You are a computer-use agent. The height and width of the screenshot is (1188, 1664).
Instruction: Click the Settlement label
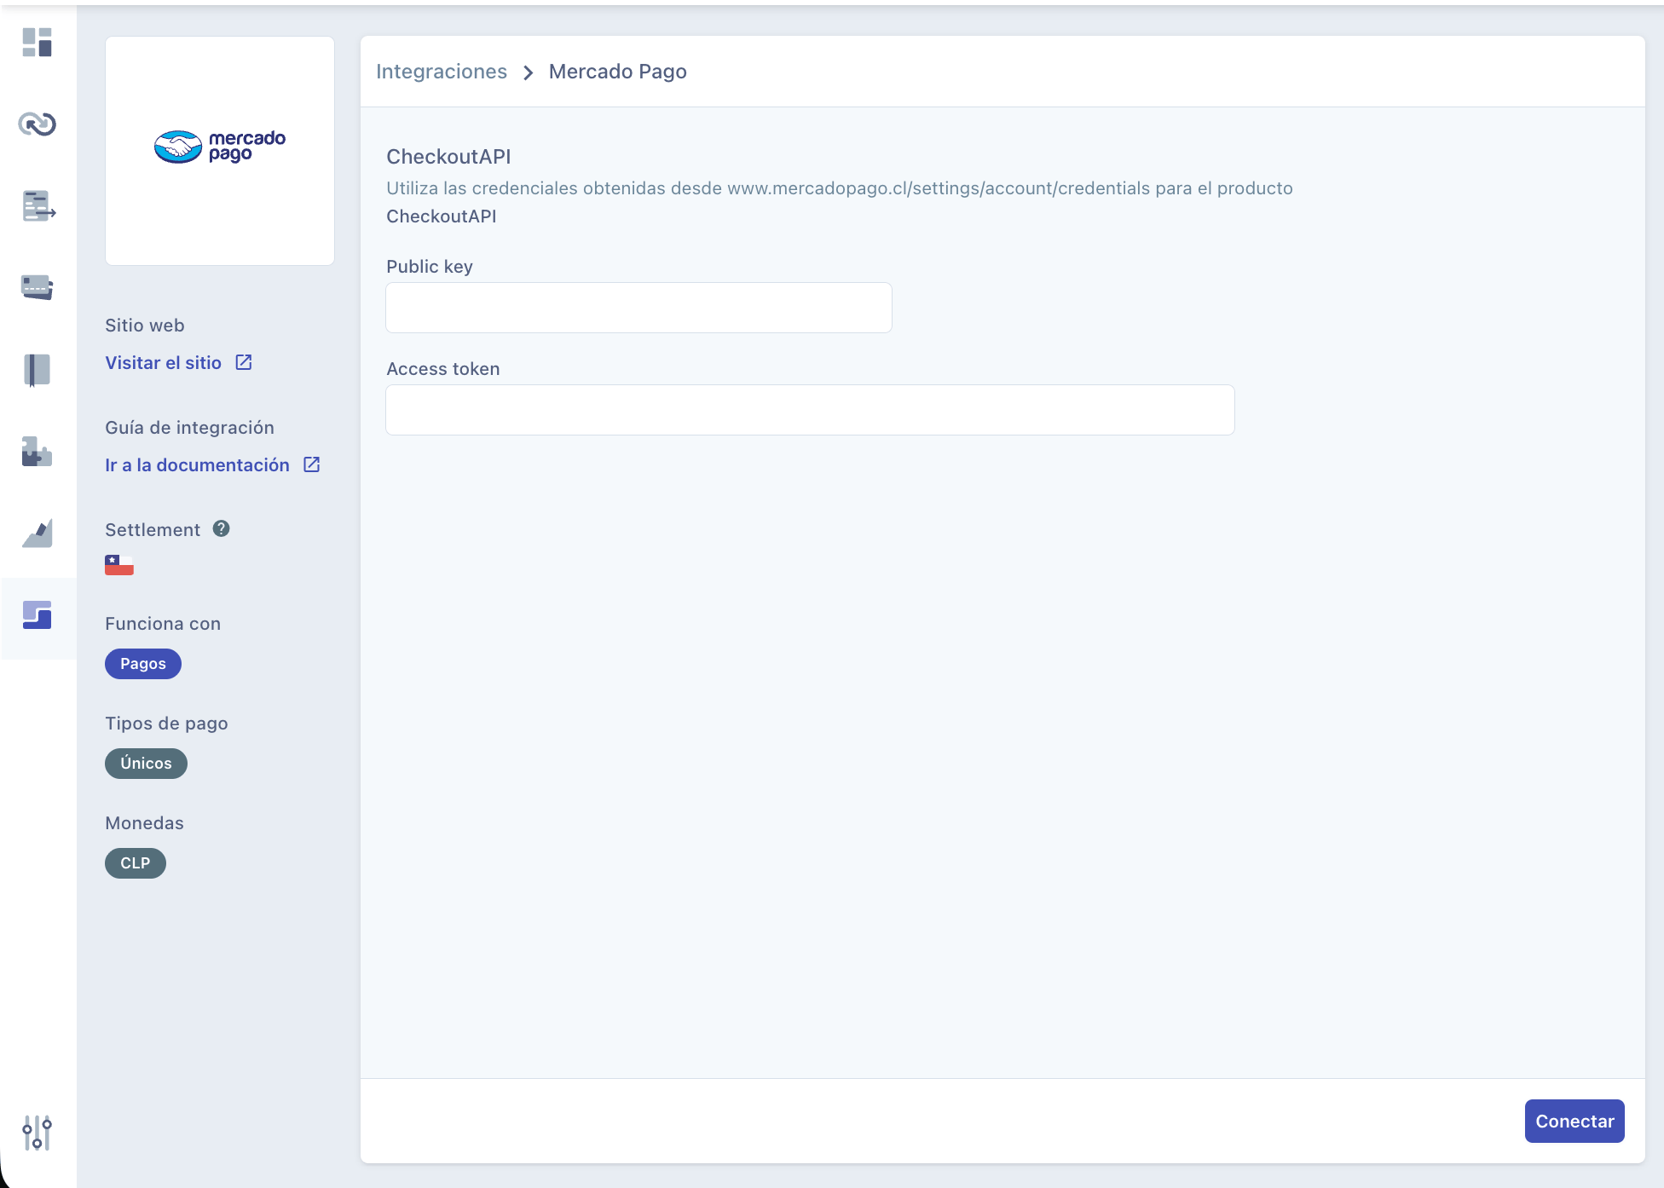coord(153,530)
